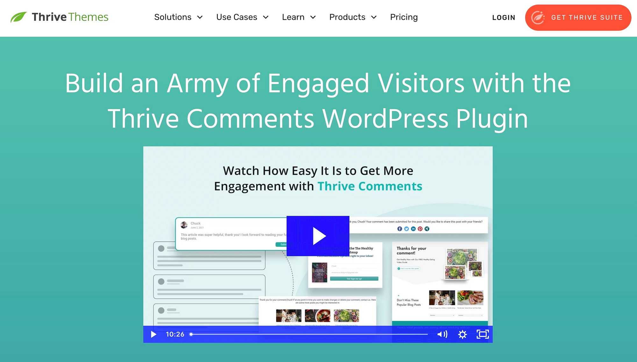
Task: Expand the Learn dropdown menu
Action: (x=299, y=18)
